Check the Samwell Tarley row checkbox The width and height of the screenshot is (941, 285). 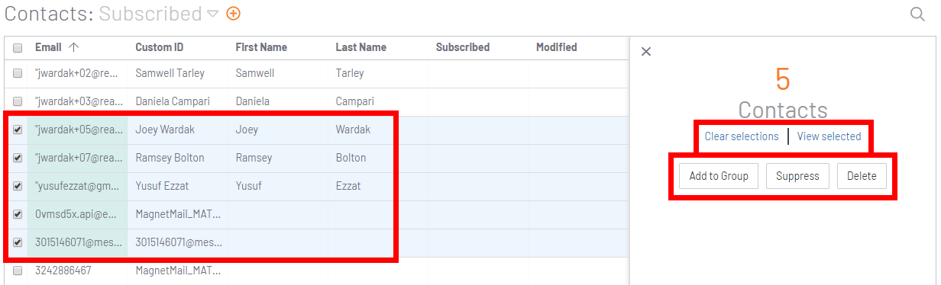(x=18, y=73)
